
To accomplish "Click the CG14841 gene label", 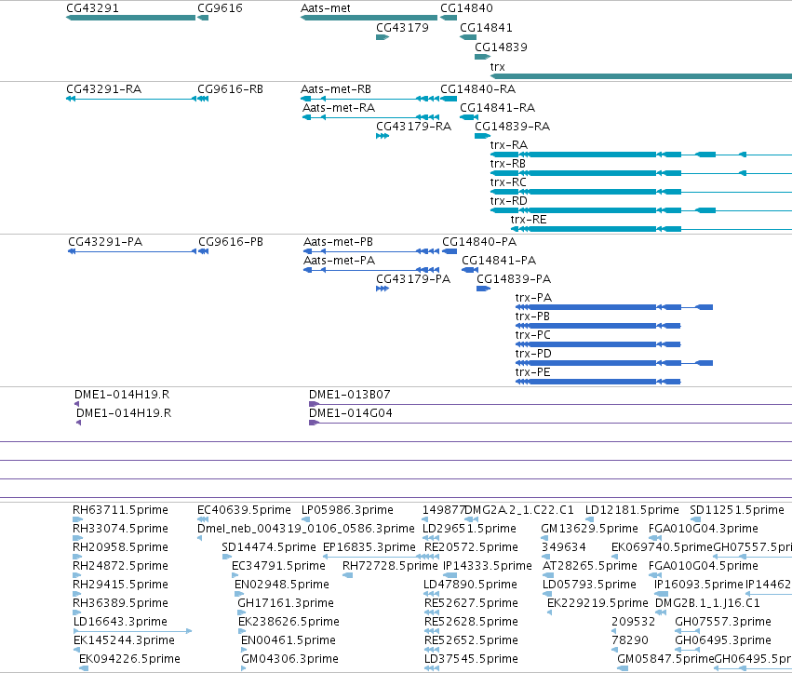I will tap(486, 27).
